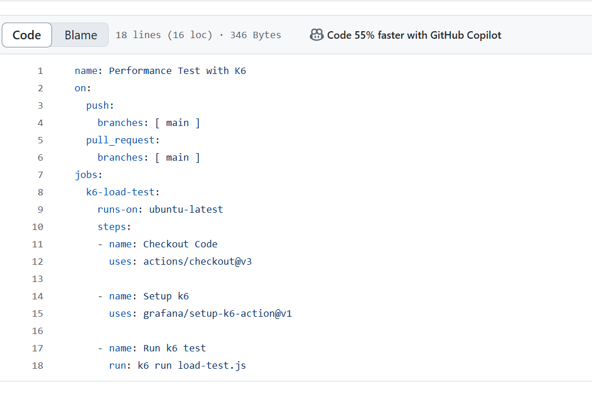Click line number 15 in the gutter
This screenshot has height=393, width=592.
[38, 314]
